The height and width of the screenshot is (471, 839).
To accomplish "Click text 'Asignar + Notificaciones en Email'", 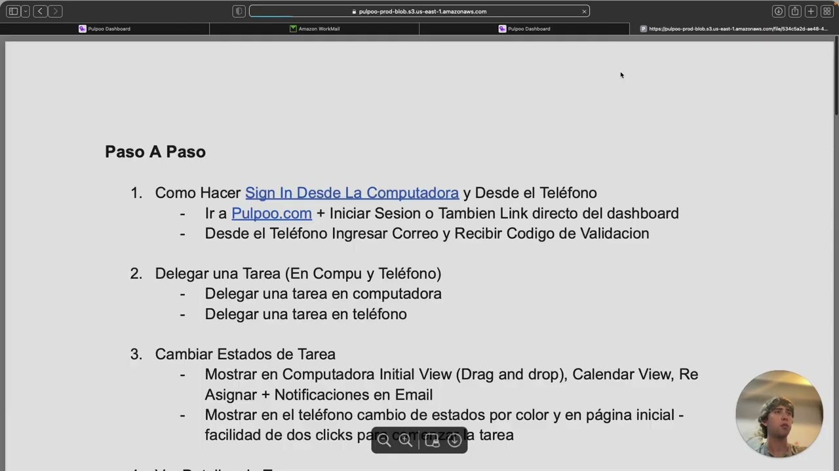I will point(319,394).
